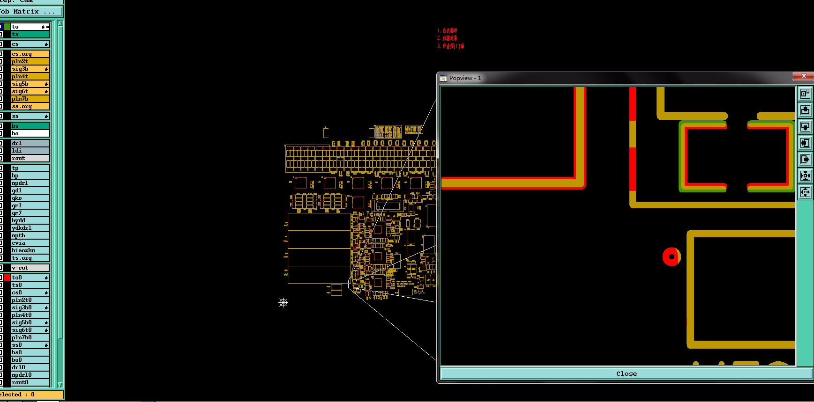Screen dimensions: 814x402
Task: Select the tp layer row
Action: click(30, 168)
